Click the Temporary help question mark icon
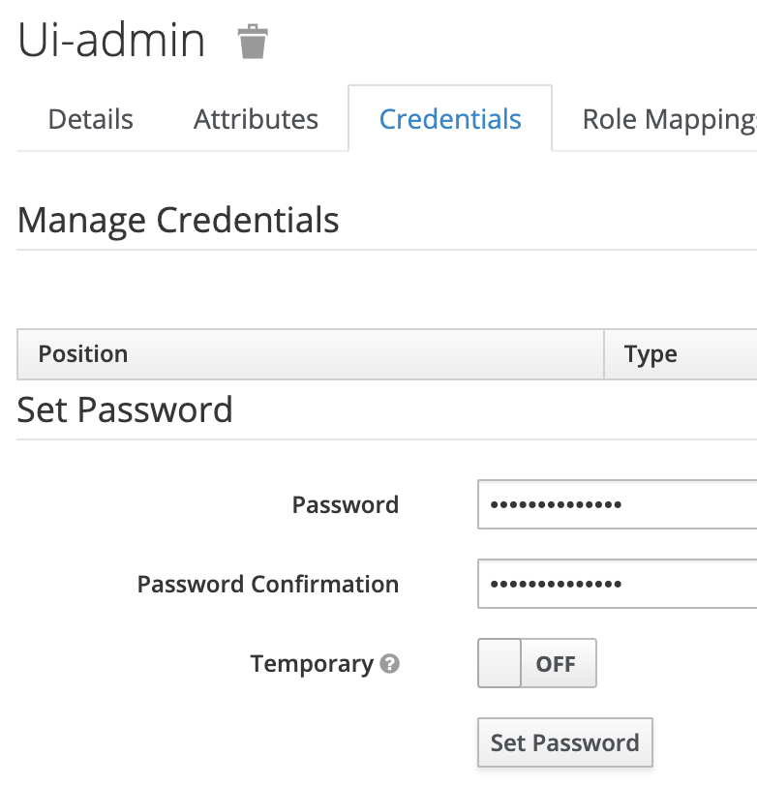 click(x=389, y=664)
